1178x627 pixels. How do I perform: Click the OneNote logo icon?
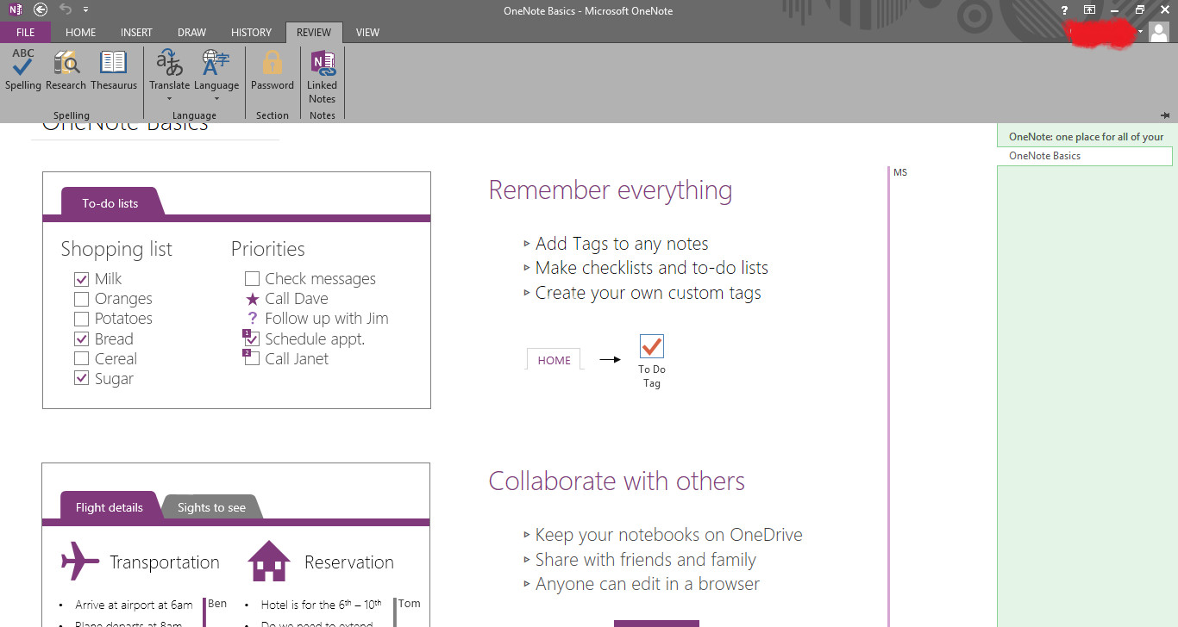16,9
